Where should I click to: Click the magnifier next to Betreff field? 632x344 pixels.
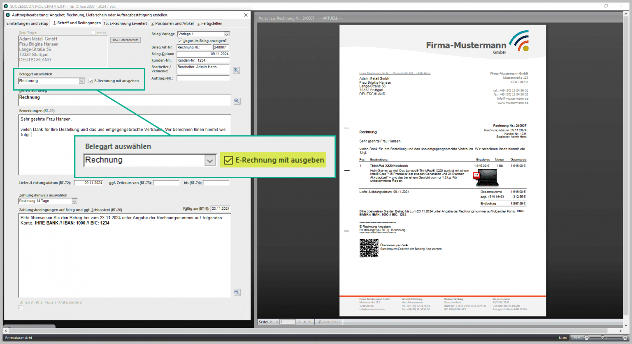(237, 101)
